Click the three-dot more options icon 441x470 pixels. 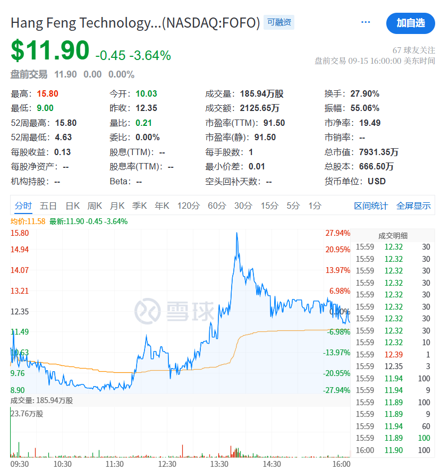[x=366, y=22]
